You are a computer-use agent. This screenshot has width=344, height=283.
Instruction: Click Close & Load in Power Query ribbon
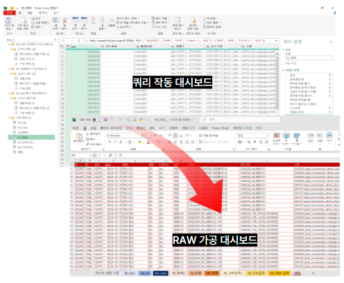click(8, 23)
